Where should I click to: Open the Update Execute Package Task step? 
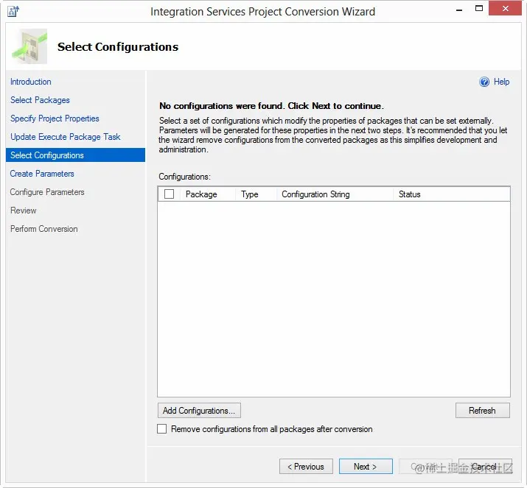click(65, 137)
